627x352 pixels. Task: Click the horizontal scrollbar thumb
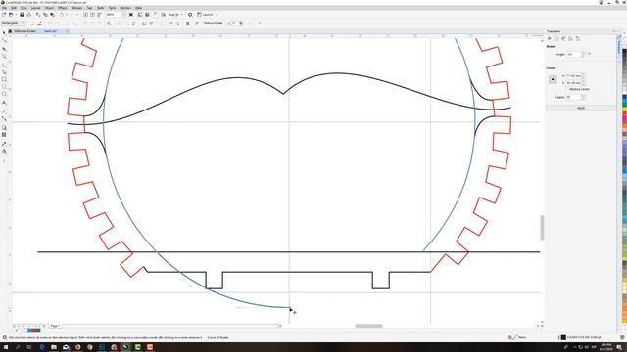click(x=368, y=326)
